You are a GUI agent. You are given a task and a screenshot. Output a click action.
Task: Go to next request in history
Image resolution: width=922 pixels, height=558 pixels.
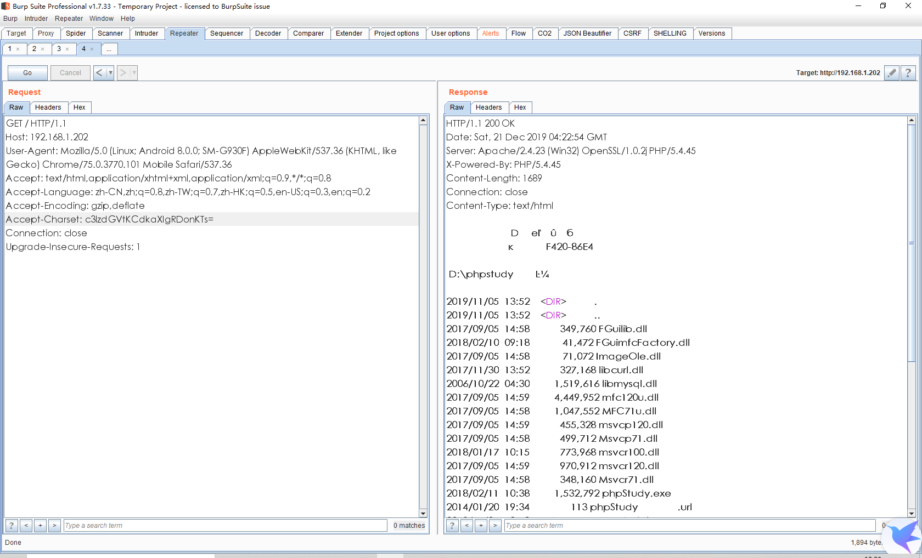pyautogui.click(x=123, y=73)
